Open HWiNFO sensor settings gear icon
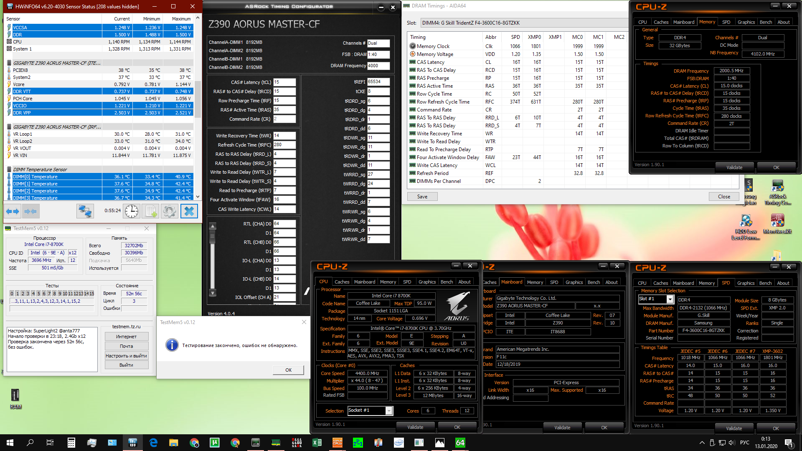Screen dimensions: 802x451 pyautogui.click(x=169, y=211)
